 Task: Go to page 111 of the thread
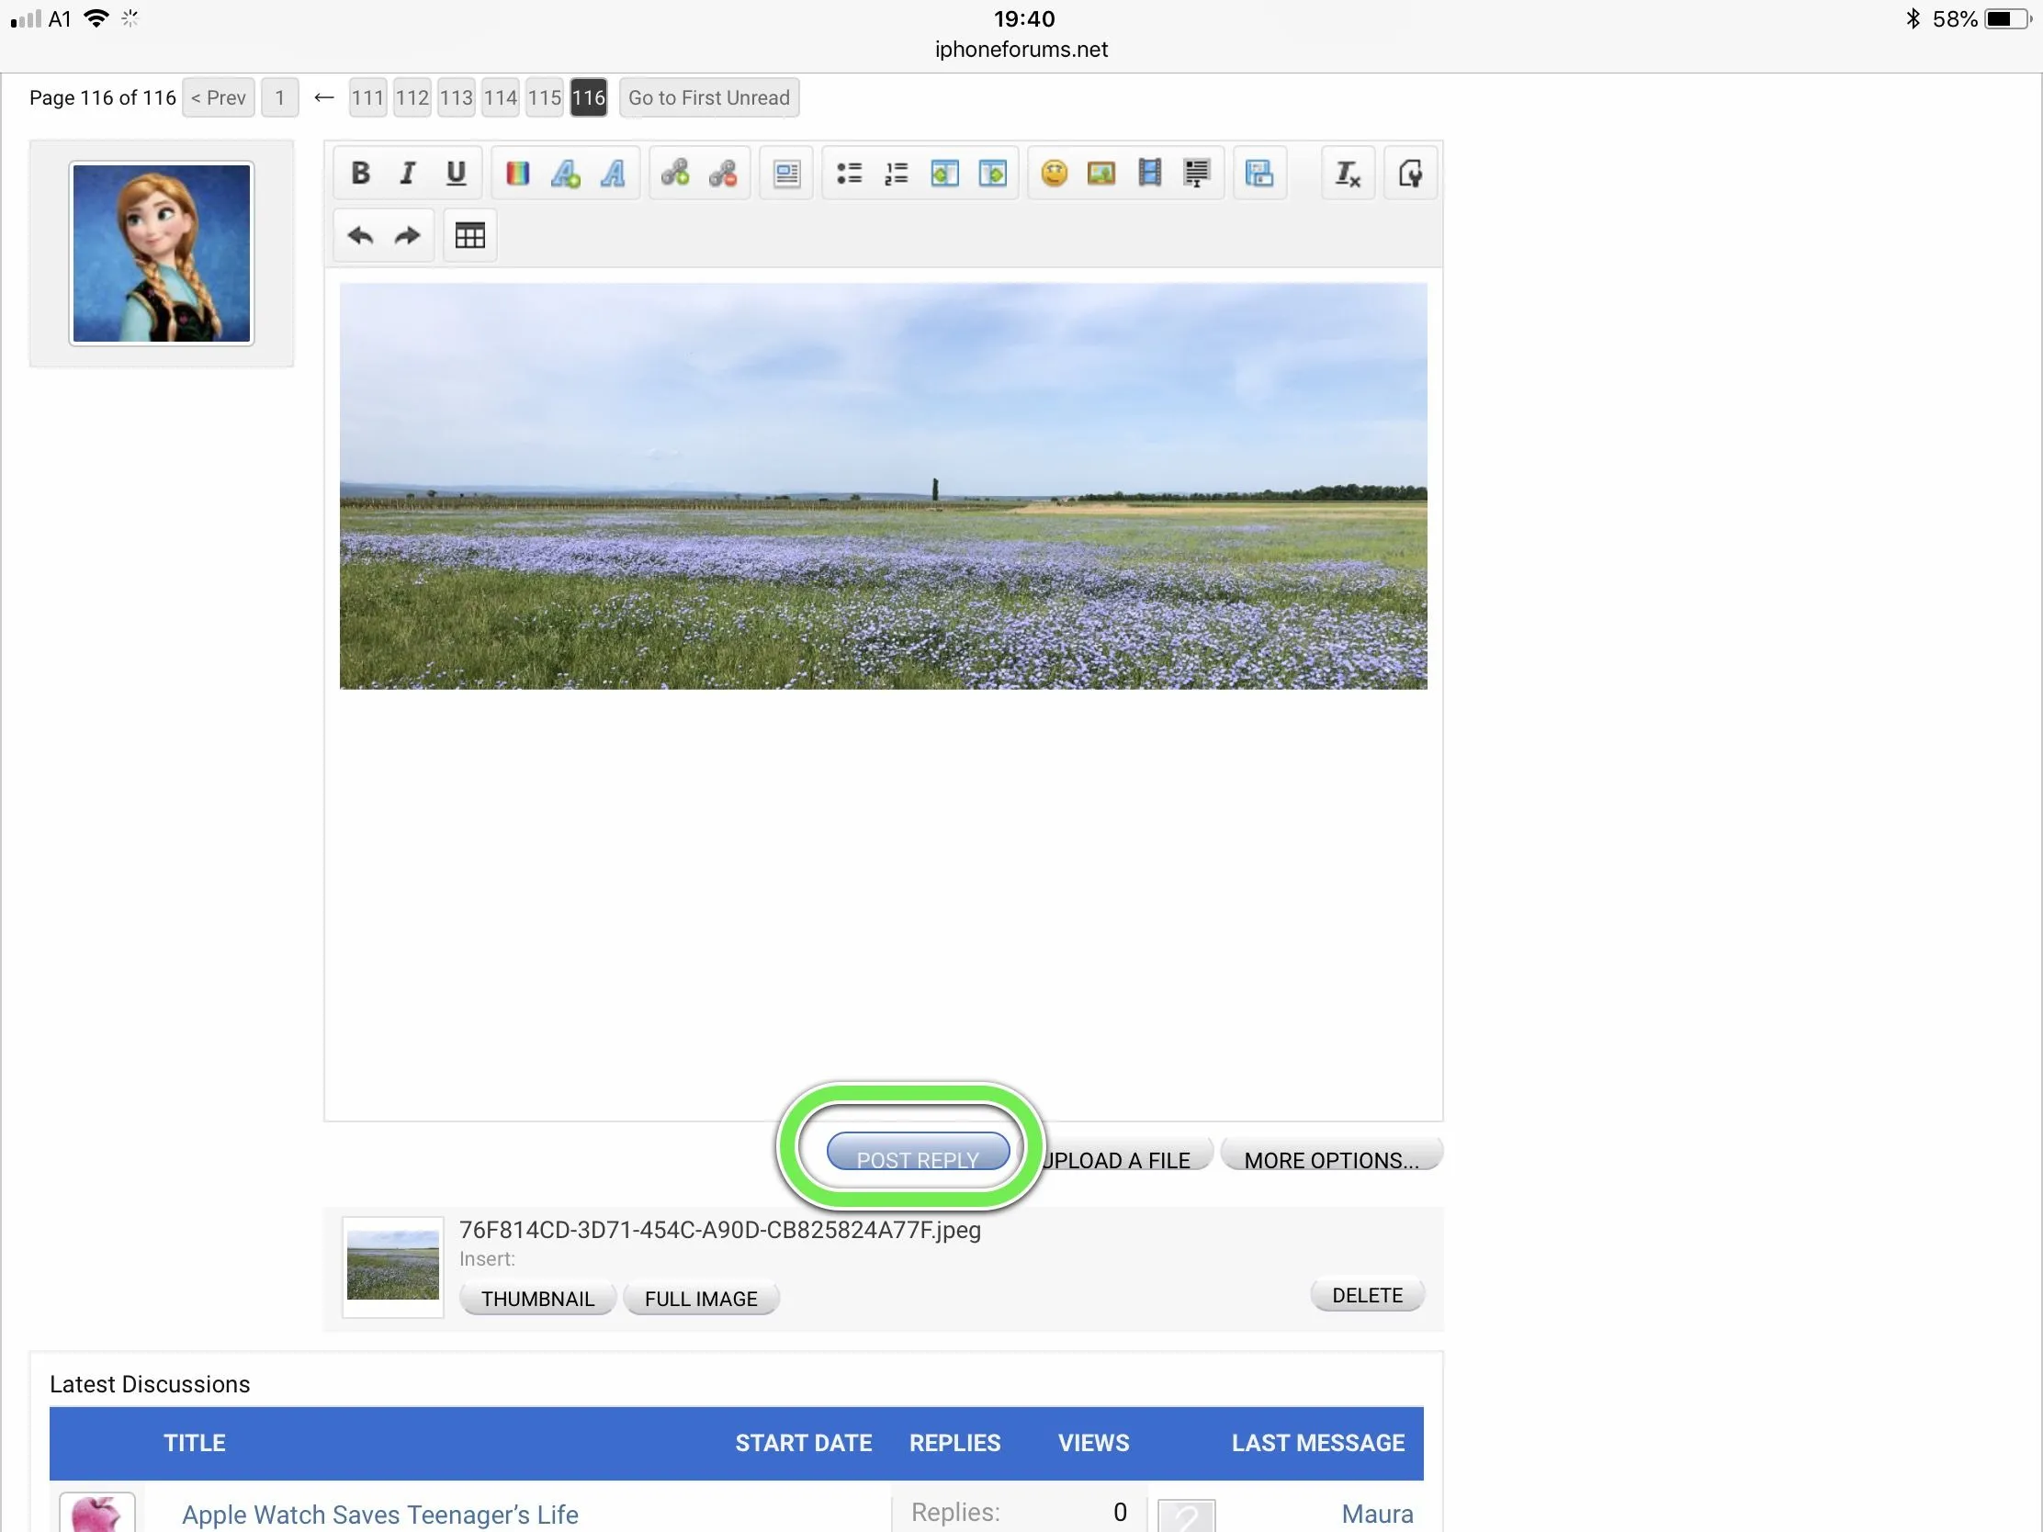pos(367,98)
